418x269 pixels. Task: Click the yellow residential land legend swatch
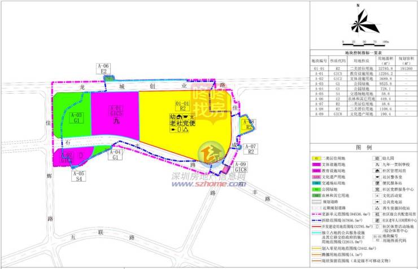pos(316,158)
